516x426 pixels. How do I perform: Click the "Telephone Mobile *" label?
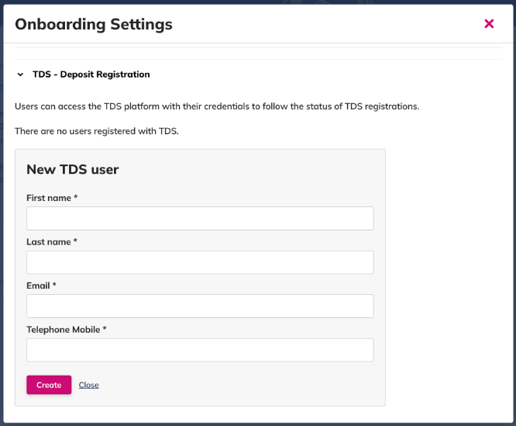tap(66, 330)
